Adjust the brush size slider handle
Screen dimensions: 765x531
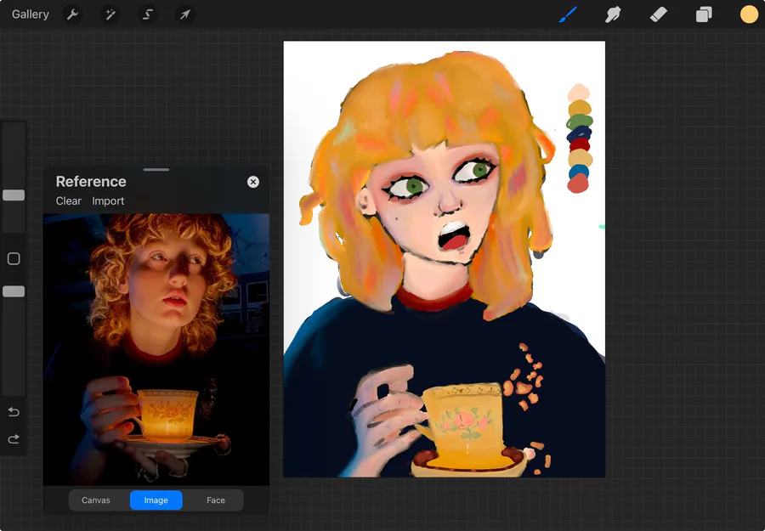point(14,195)
